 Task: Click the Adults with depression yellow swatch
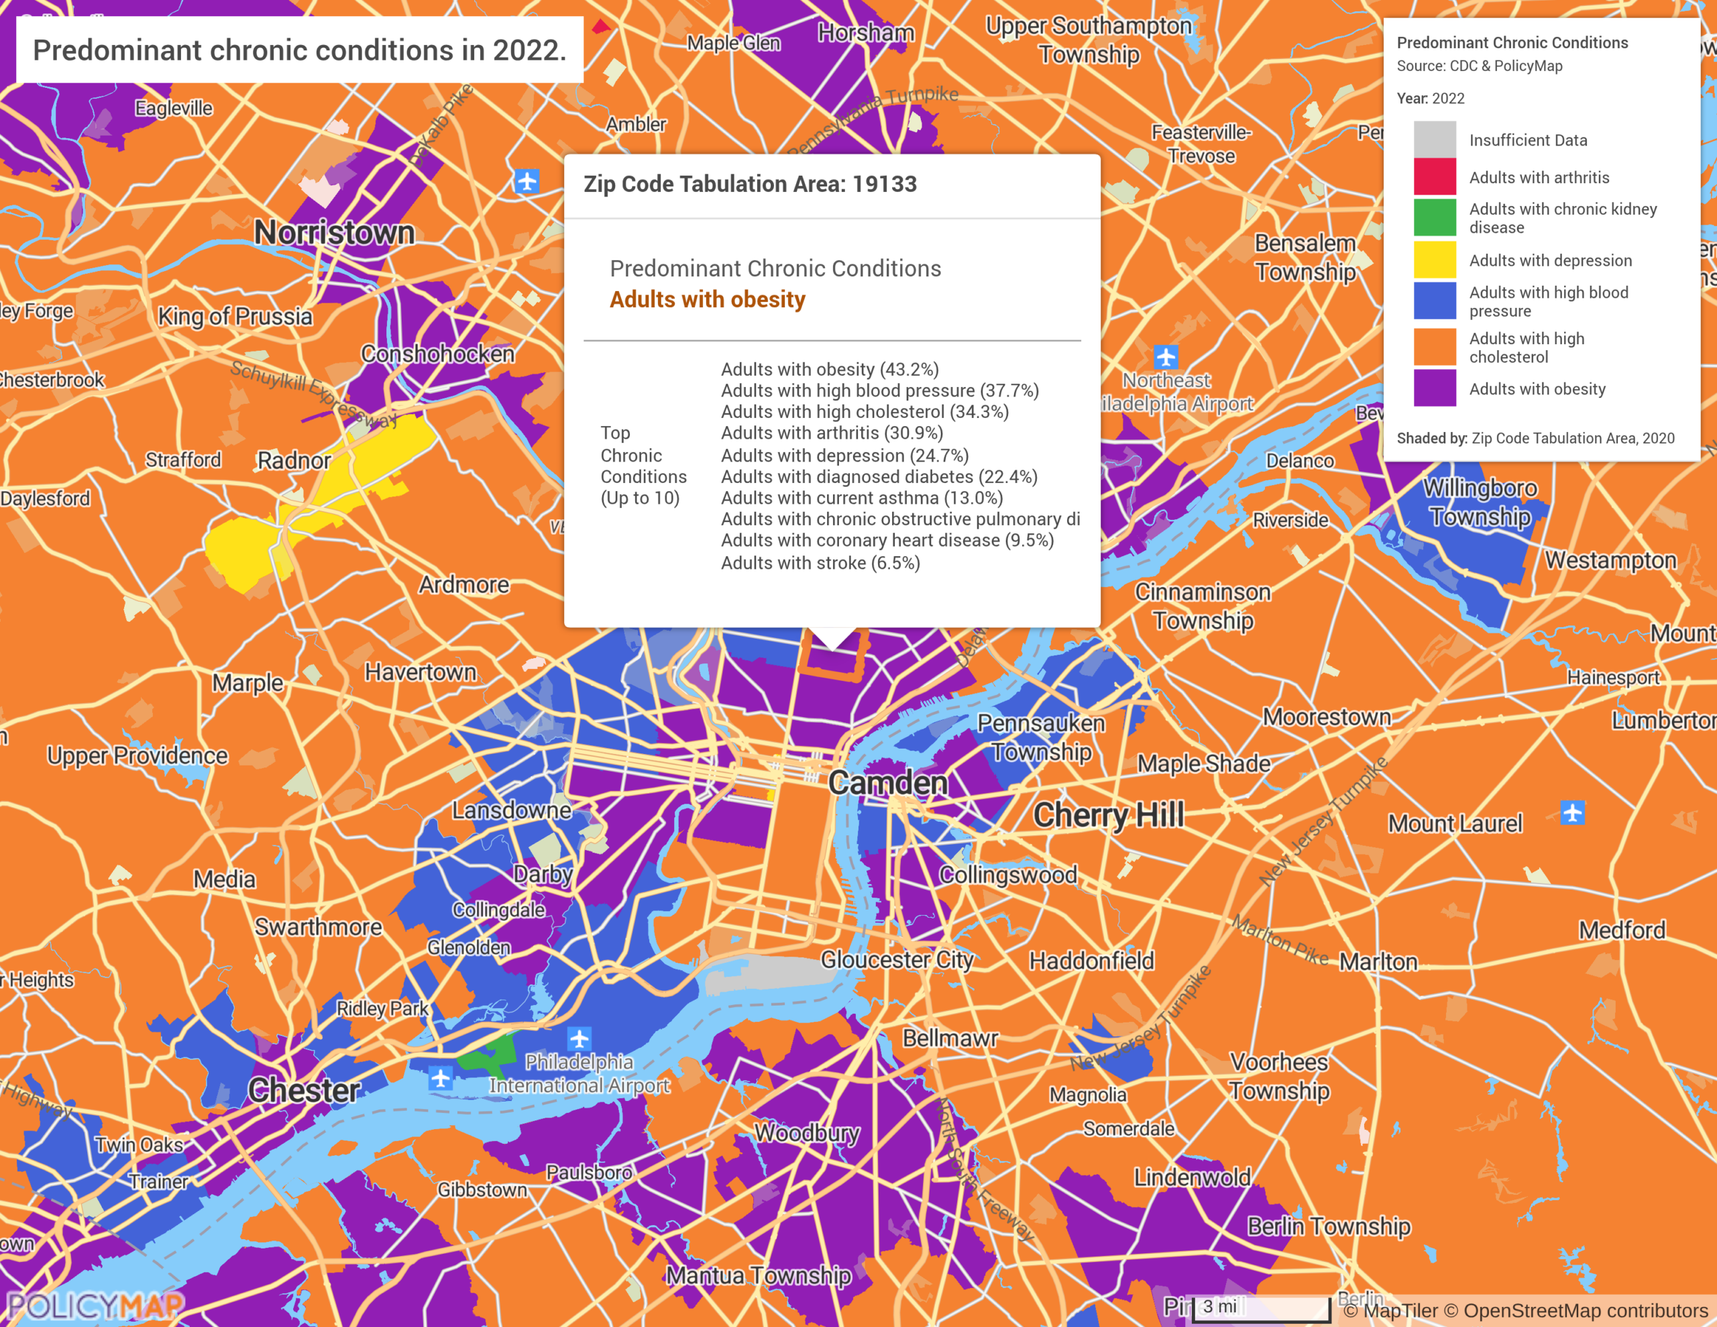point(1434,260)
